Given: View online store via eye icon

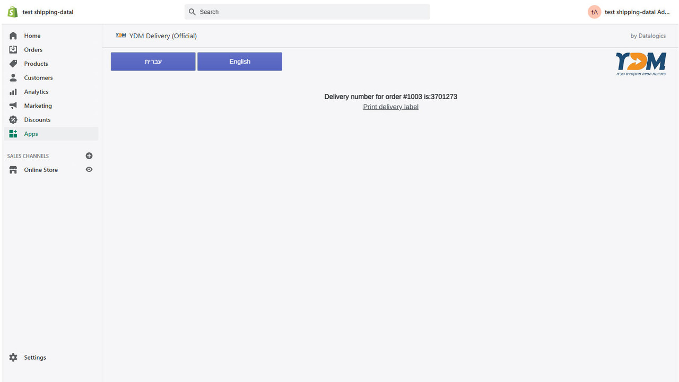Looking at the screenshot, I should (89, 170).
